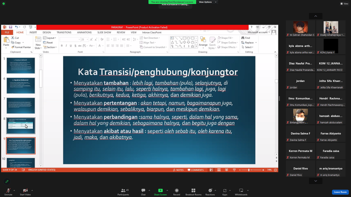Switch to the DESIGN ribbon tab
Screen dimensions: 351x197
47,32
